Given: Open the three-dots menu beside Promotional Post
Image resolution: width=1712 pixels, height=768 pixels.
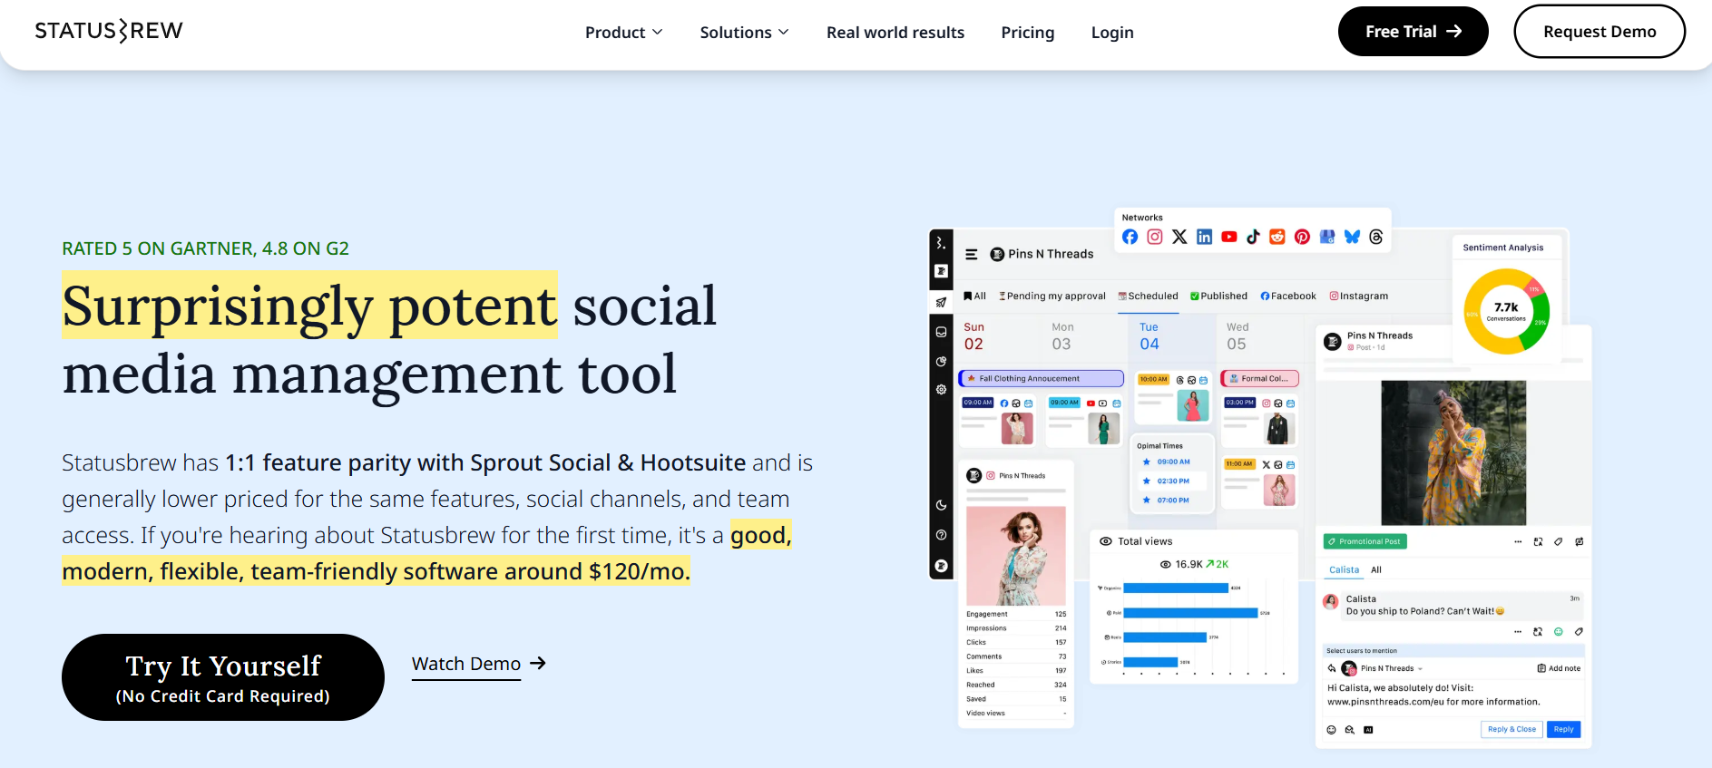Looking at the screenshot, I should [x=1518, y=541].
